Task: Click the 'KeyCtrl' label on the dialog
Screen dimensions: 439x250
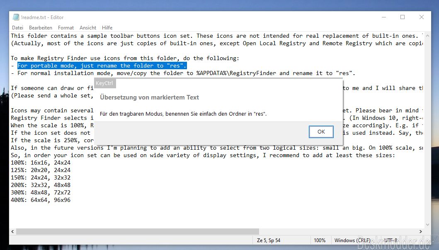Action: click(x=104, y=83)
